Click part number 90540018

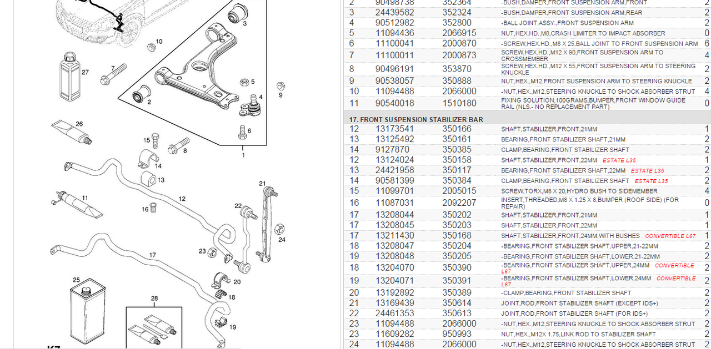(x=394, y=103)
